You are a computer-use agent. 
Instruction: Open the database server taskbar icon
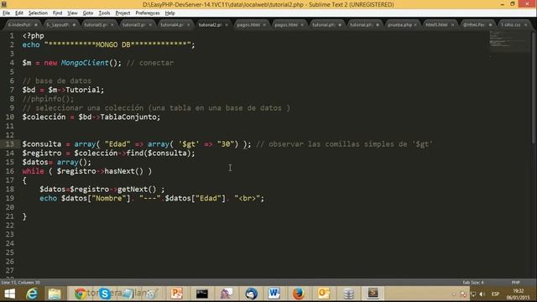tap(349, 294)
